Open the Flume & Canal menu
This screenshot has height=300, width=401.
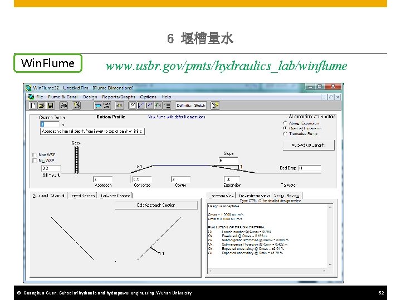click(62, 97)
